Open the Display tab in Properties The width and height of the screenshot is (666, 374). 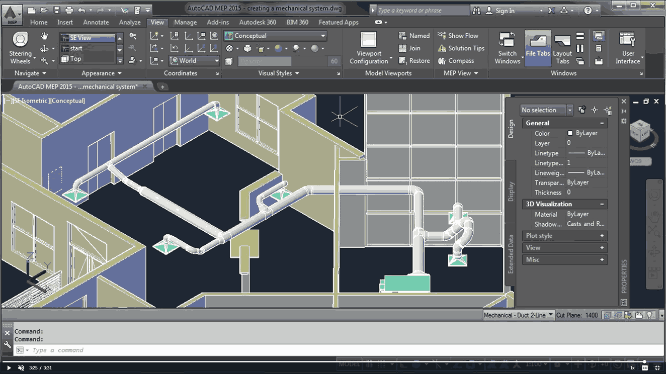[511, 192]
